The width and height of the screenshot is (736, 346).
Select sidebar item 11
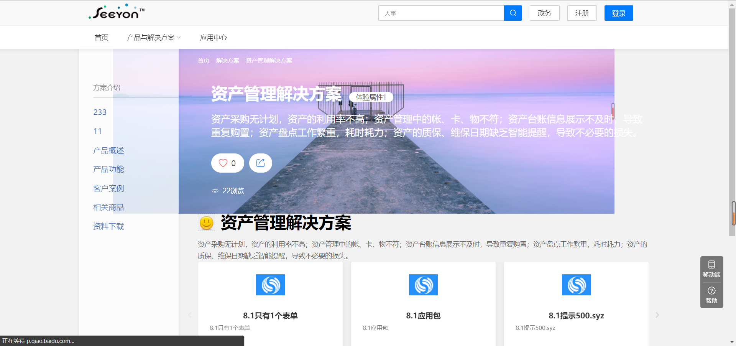97,131
